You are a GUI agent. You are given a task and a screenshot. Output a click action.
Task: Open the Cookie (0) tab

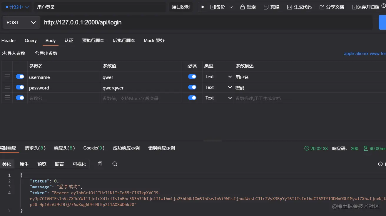click(94, 148)
